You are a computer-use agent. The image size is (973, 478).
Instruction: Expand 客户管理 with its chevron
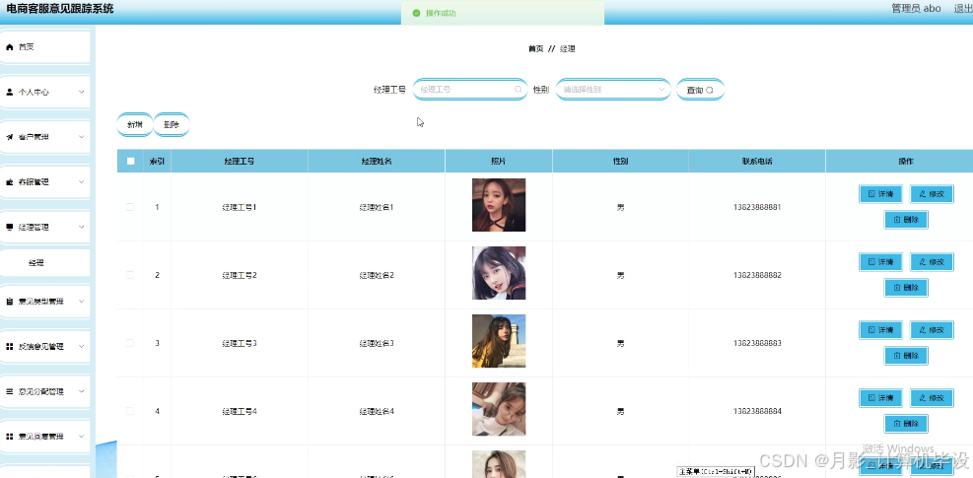pos(81,137)
